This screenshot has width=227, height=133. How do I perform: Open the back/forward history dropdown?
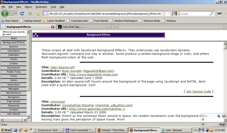(x=16, y=13)
